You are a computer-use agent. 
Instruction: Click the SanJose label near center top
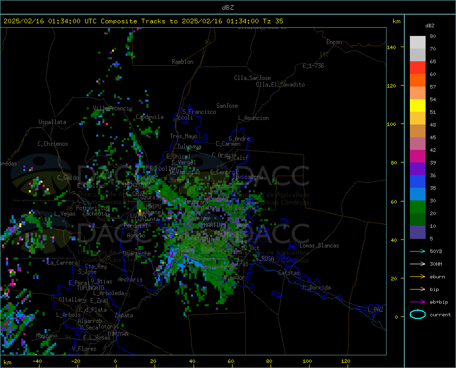(x=227, y=106)
